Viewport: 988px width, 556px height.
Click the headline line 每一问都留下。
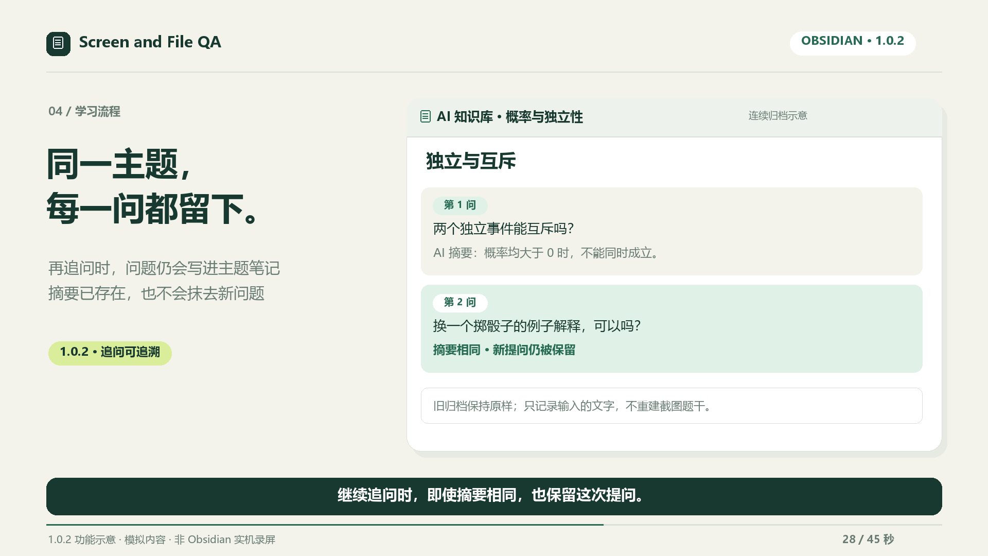[153, 209]
